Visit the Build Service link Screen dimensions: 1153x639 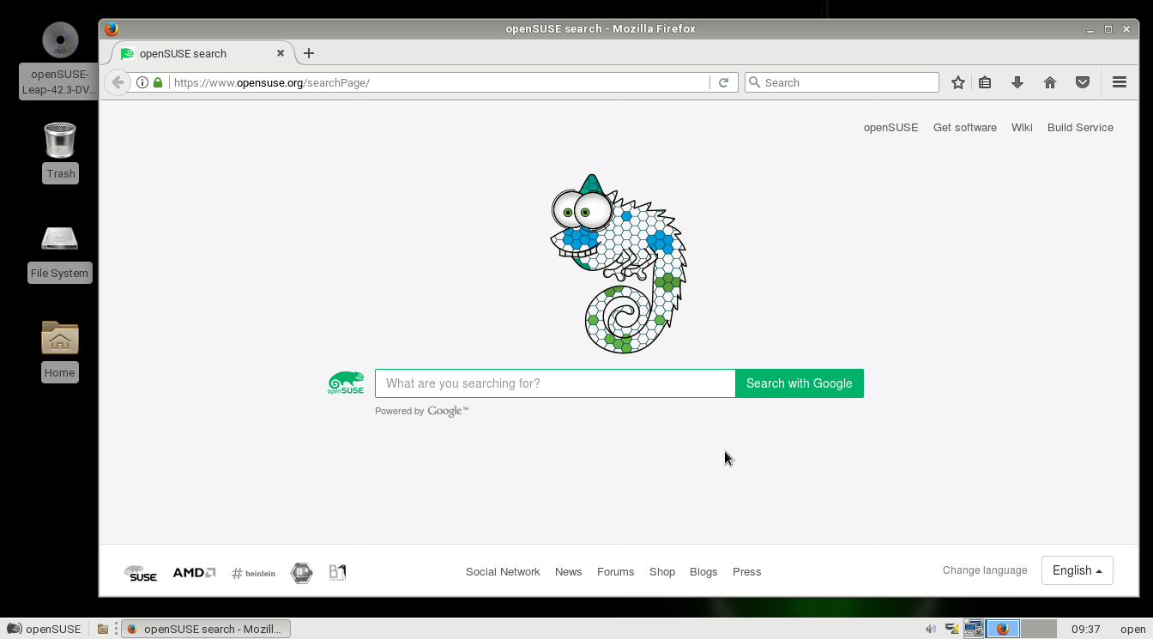click(x=1079, y=127)
